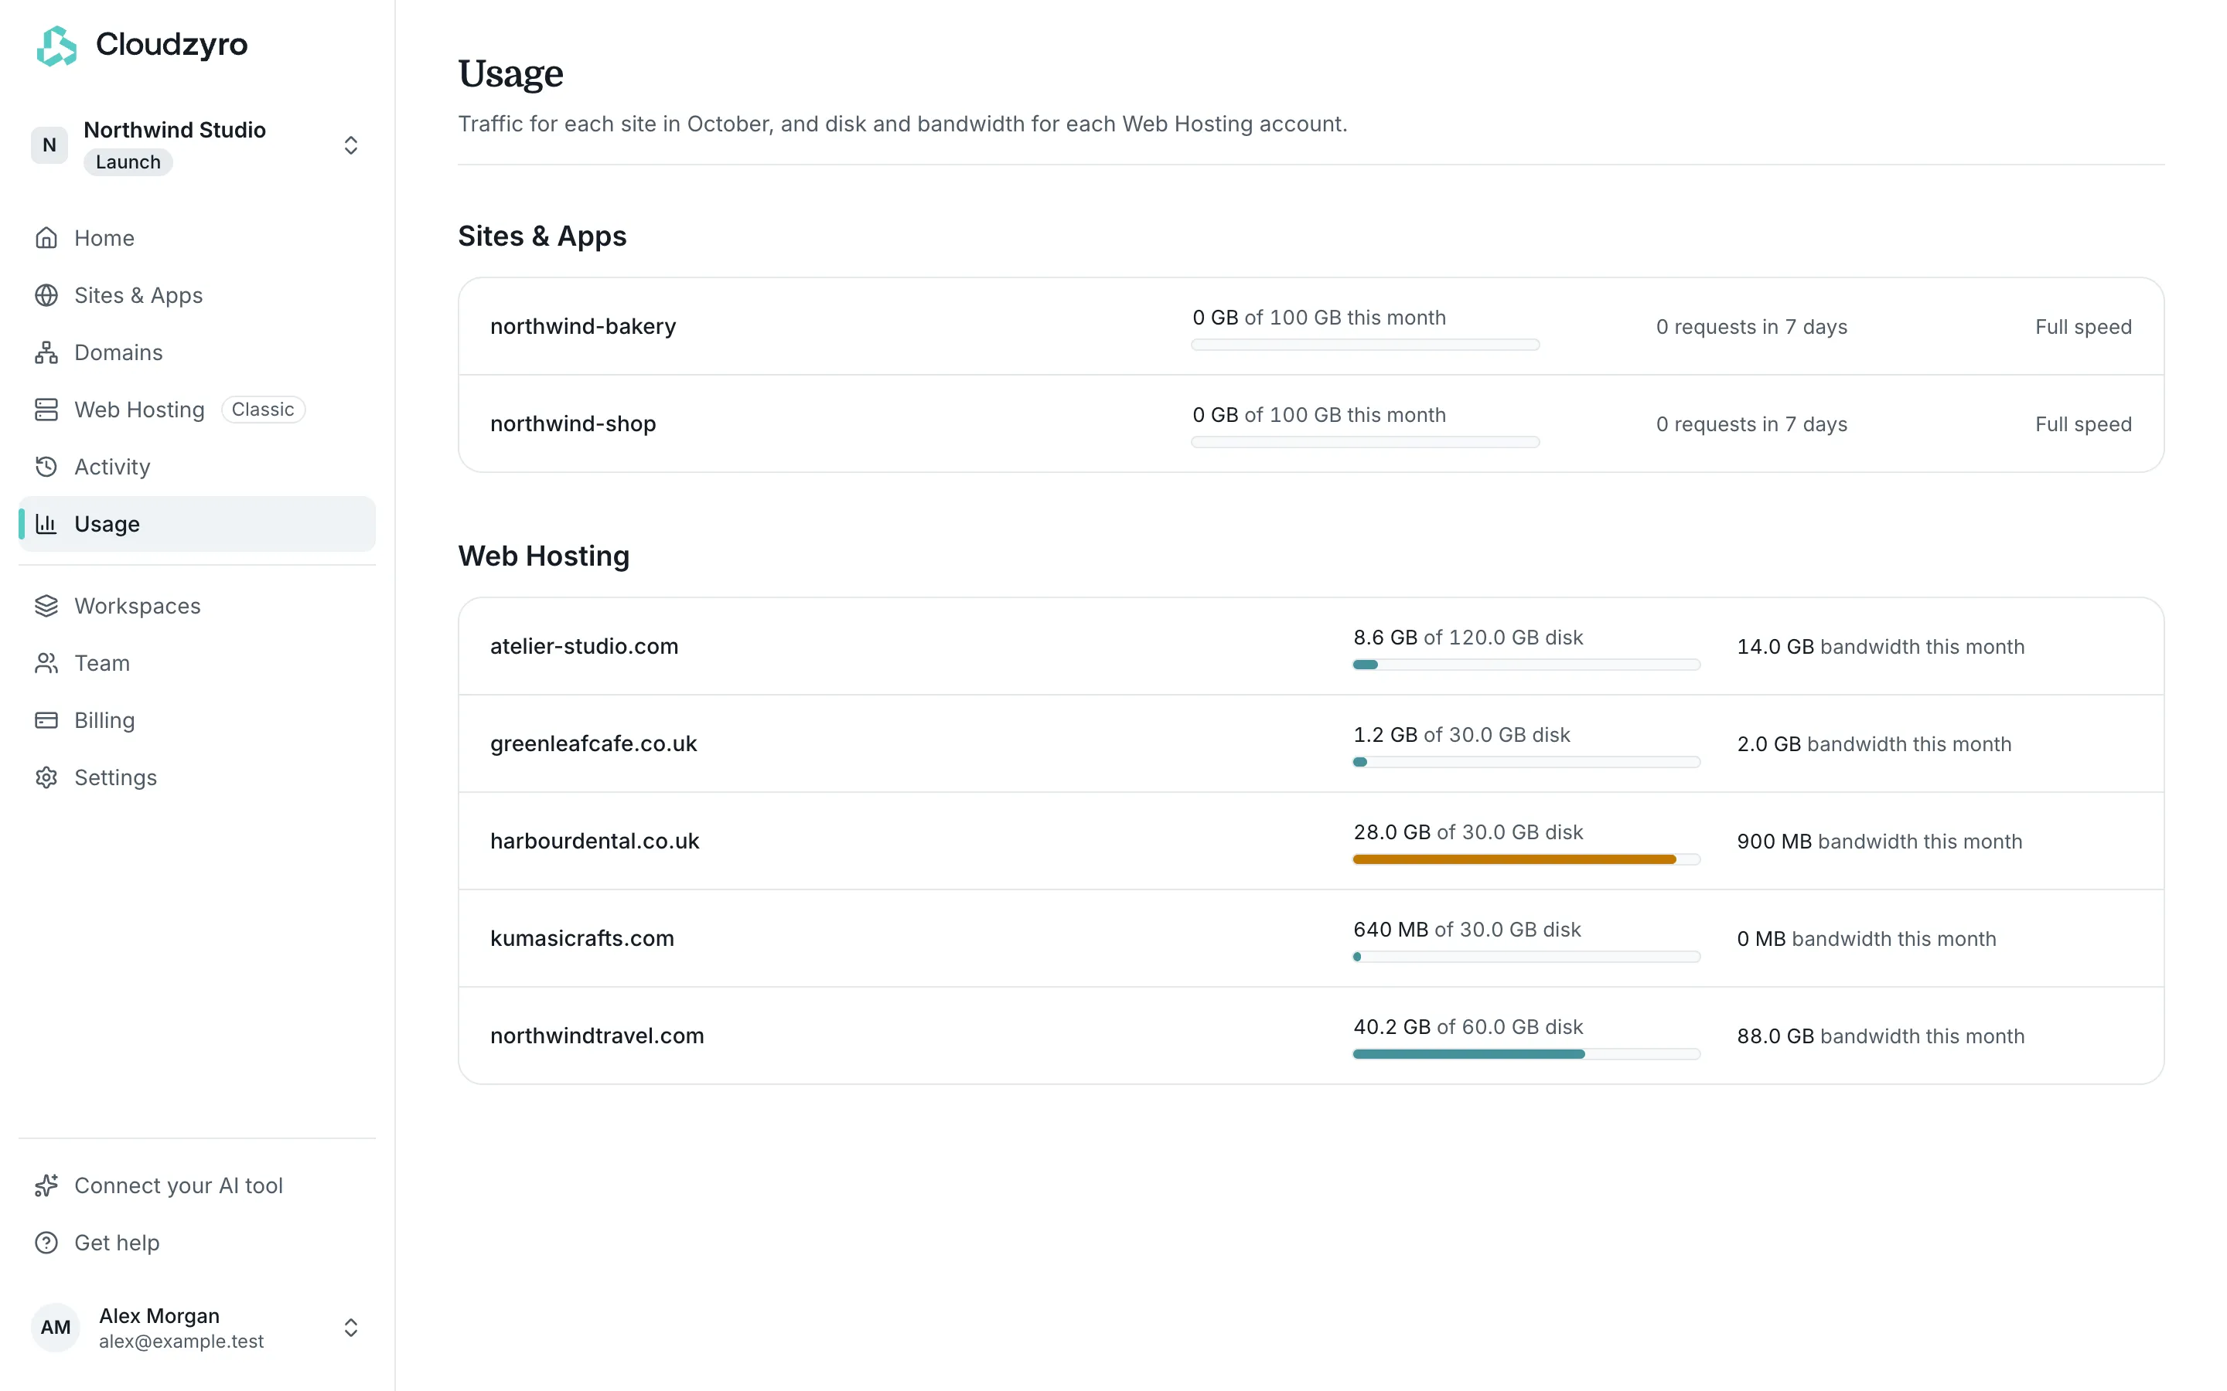Open atelier-studio.com hosting account
This screenshot has width=2227, height=1391.
click(1311, 647)
